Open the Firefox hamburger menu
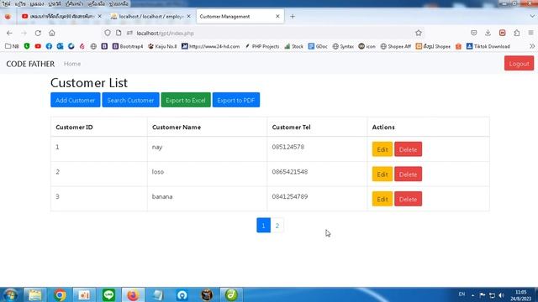The width and height of the screenshot is (538, 302). (530, 33)
